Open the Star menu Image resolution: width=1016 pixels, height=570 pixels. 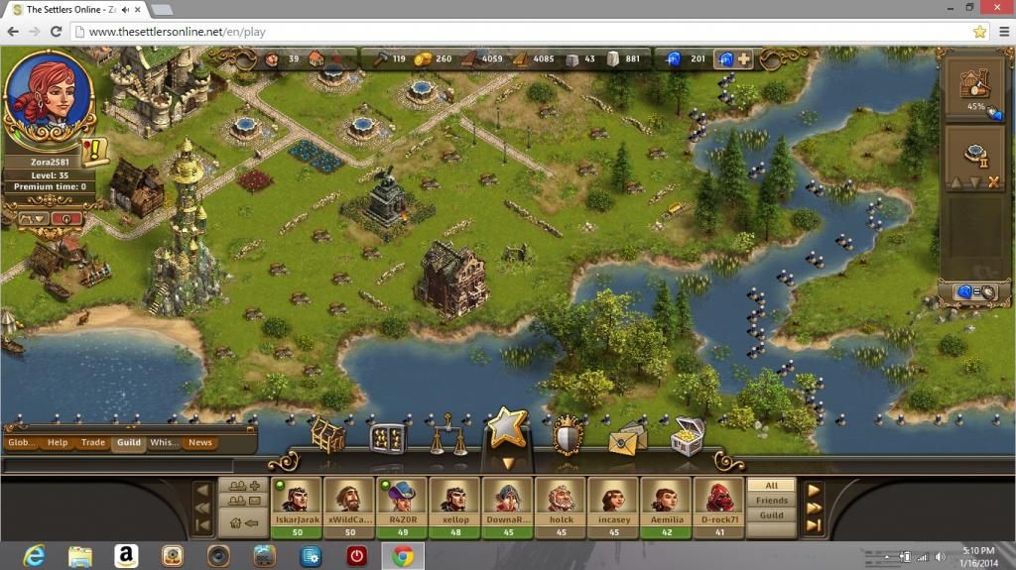507,426
